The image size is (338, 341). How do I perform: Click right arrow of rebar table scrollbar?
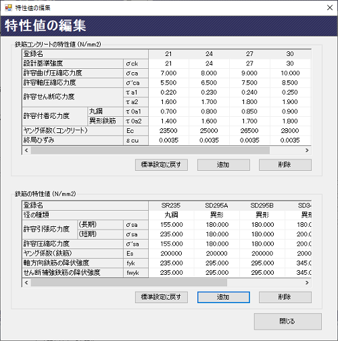(x=307, y=282)
